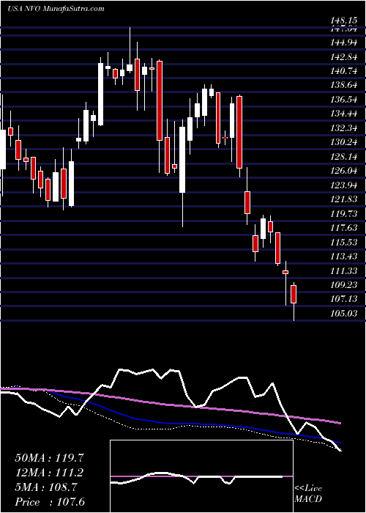Screen dimensions: 366x513
Task: Click the '<<Live MACD' label
Action: pyautogui.click(x=308, y=494)
